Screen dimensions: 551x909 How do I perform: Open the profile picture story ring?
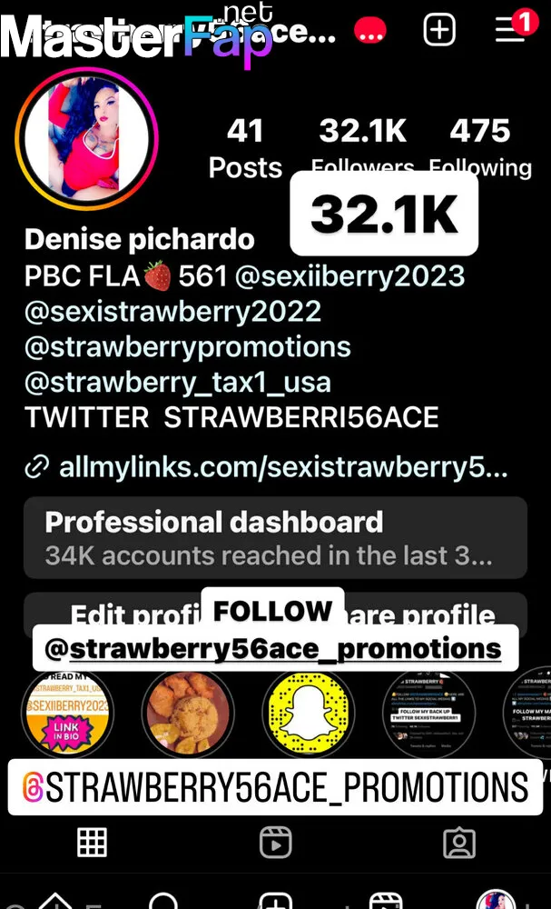click(x=87, y=138)
